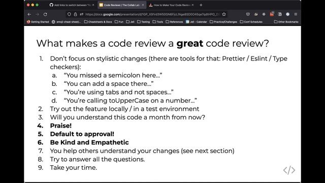This screenshot has width=325, height=183.
Task: Close the Code Reviews tab
Action: [143, 5]
